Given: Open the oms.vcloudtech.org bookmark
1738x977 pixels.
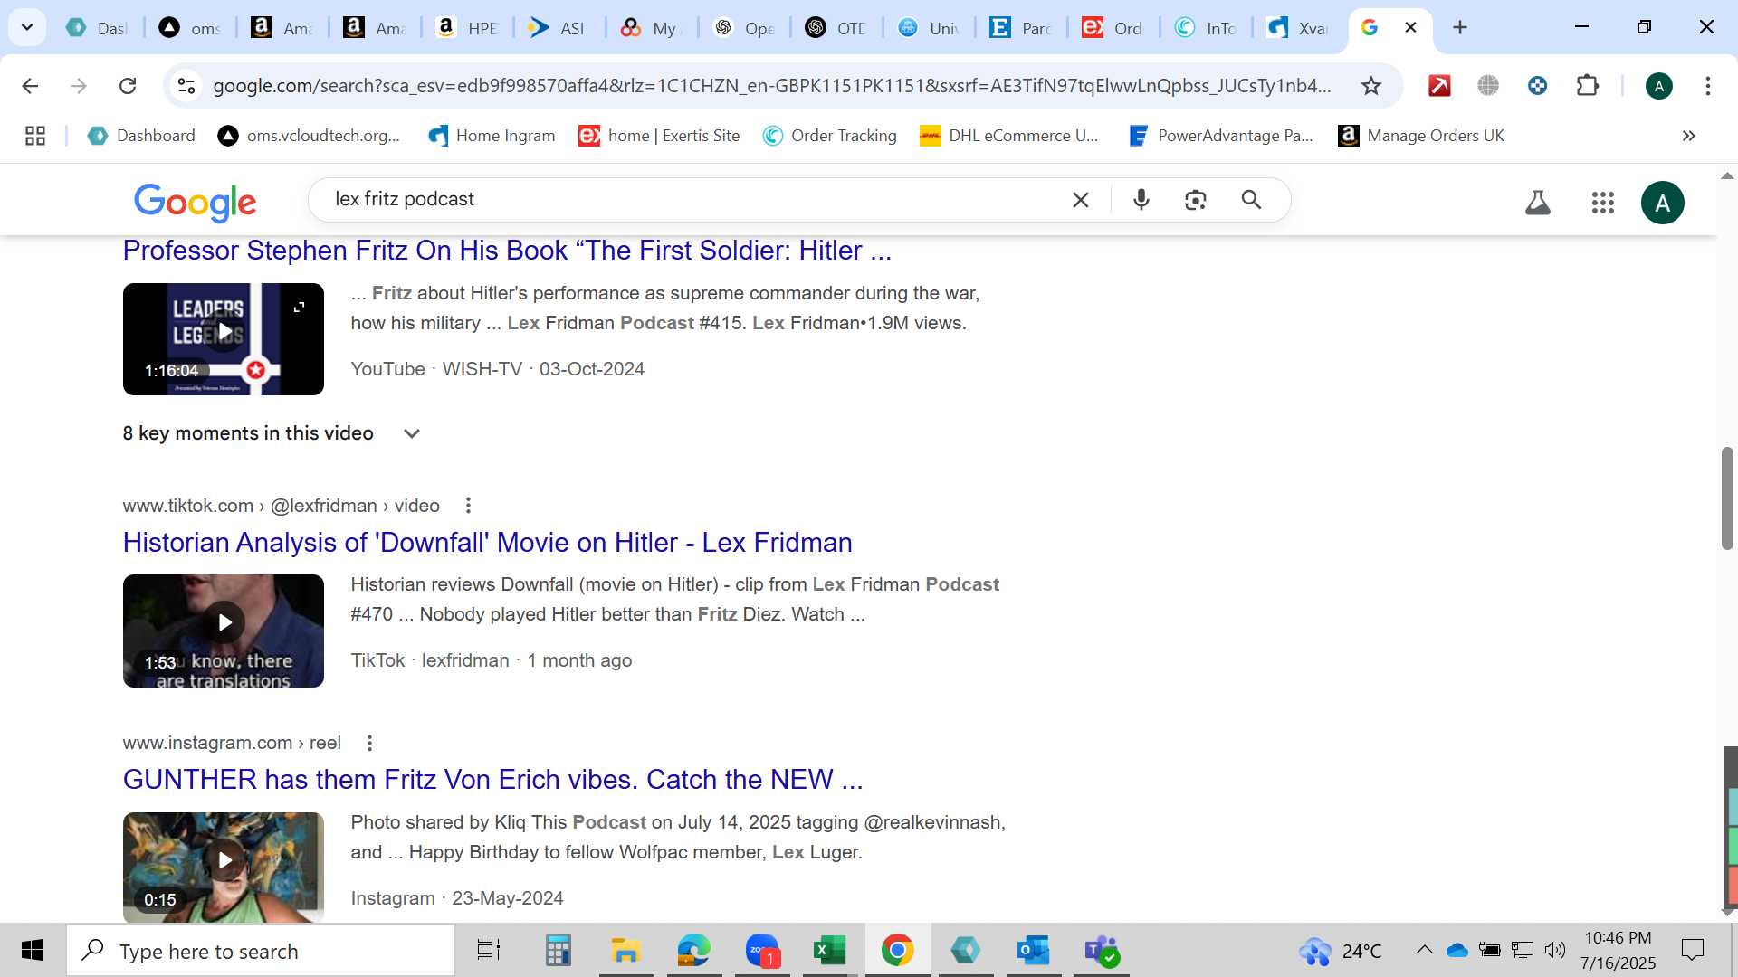Looking at the screenshot, I should tap(309, 136).
